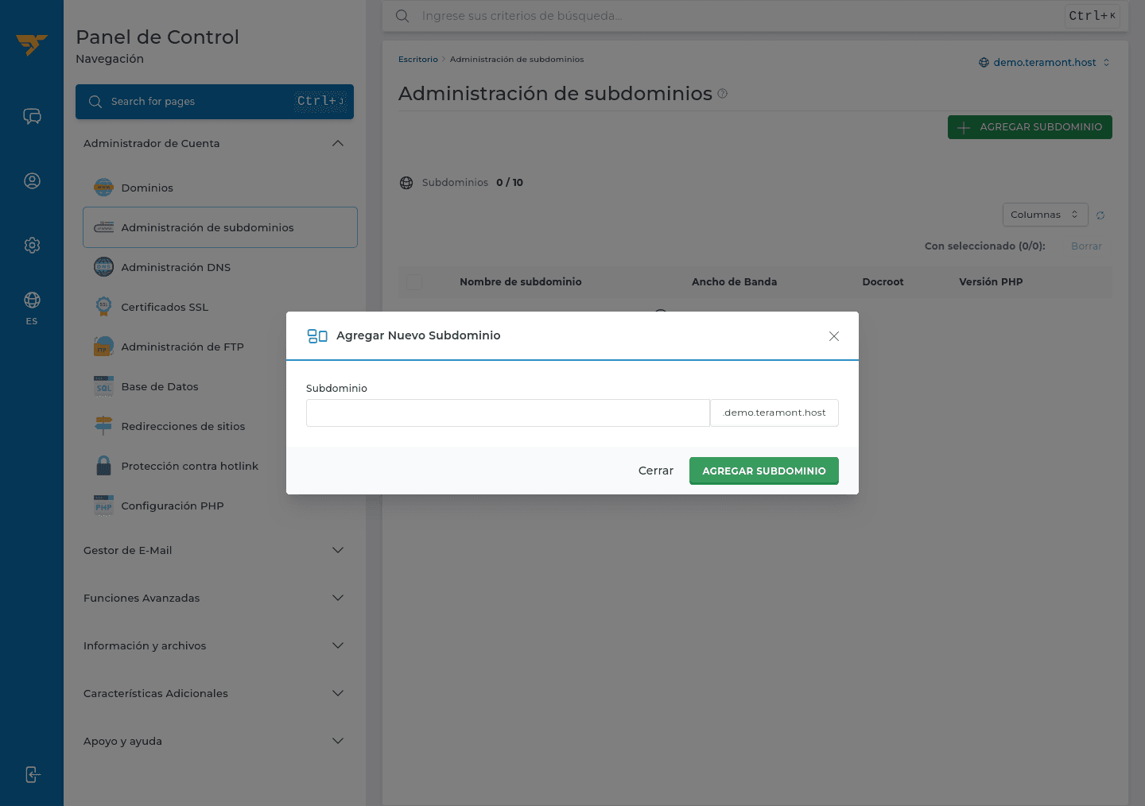Click the Search for pages box
1145x806 pixels.
pyautogui.click(x=215, y=102)
